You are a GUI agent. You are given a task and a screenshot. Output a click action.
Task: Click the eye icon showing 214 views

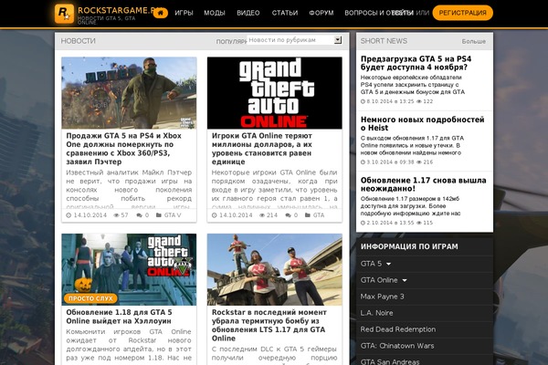(x=262, y=215)
